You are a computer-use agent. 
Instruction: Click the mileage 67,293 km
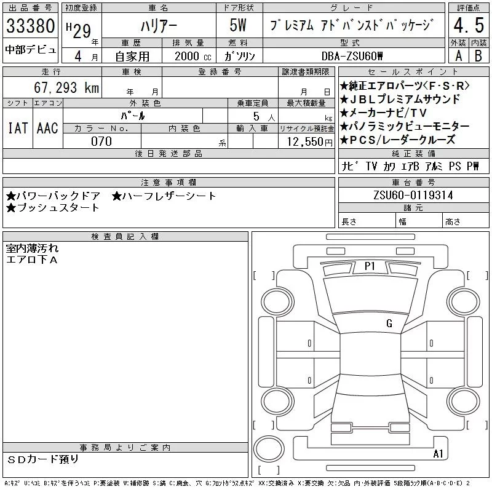[x=66, y=87]
